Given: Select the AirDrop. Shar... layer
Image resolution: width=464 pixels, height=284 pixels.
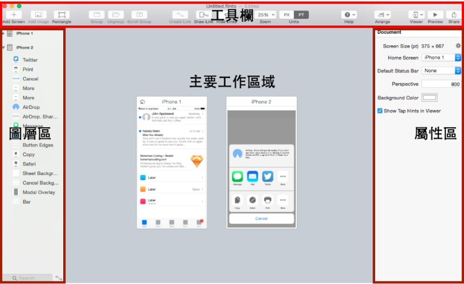Looking at the screenshot, I should pyautogui.click(x=32, y=117).
